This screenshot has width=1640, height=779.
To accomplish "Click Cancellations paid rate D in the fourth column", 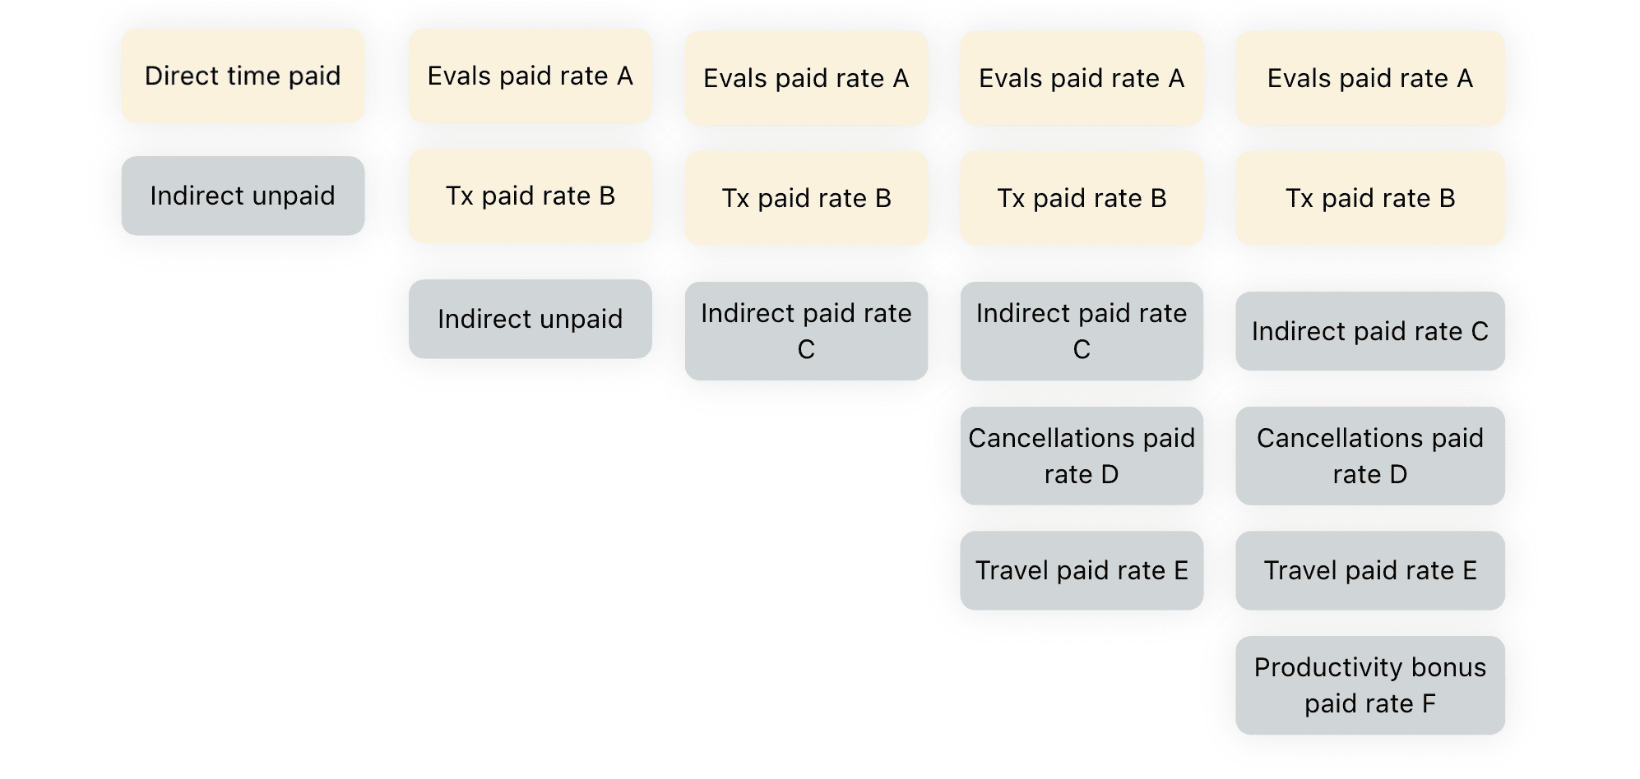I will pyautogui.click(x=1082, y=456).
